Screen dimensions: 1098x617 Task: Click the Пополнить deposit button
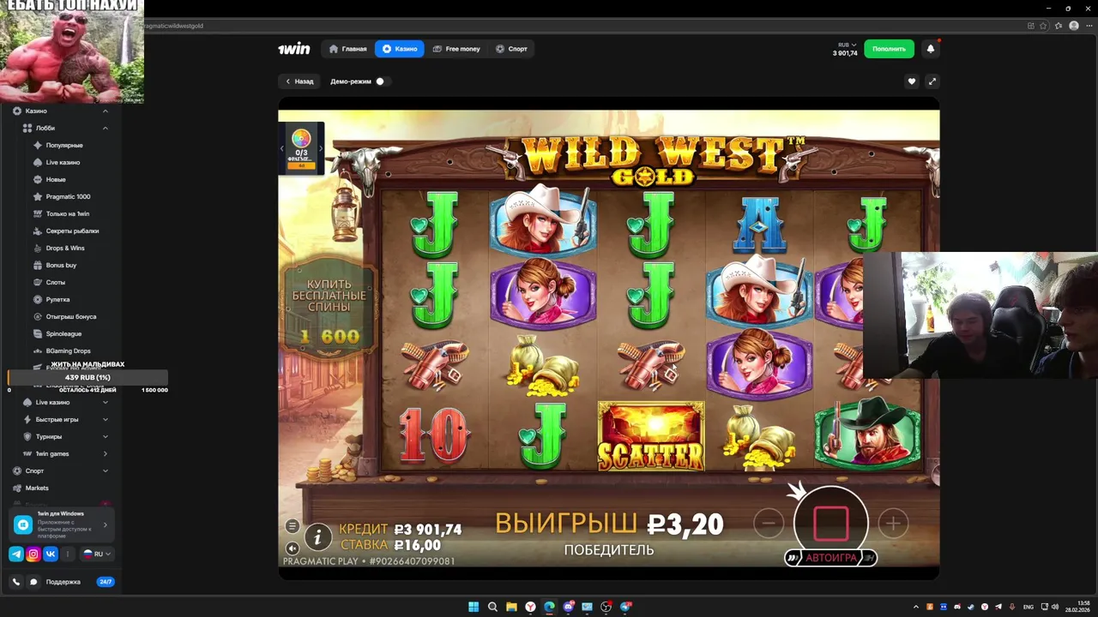click(x=889, y=49)
